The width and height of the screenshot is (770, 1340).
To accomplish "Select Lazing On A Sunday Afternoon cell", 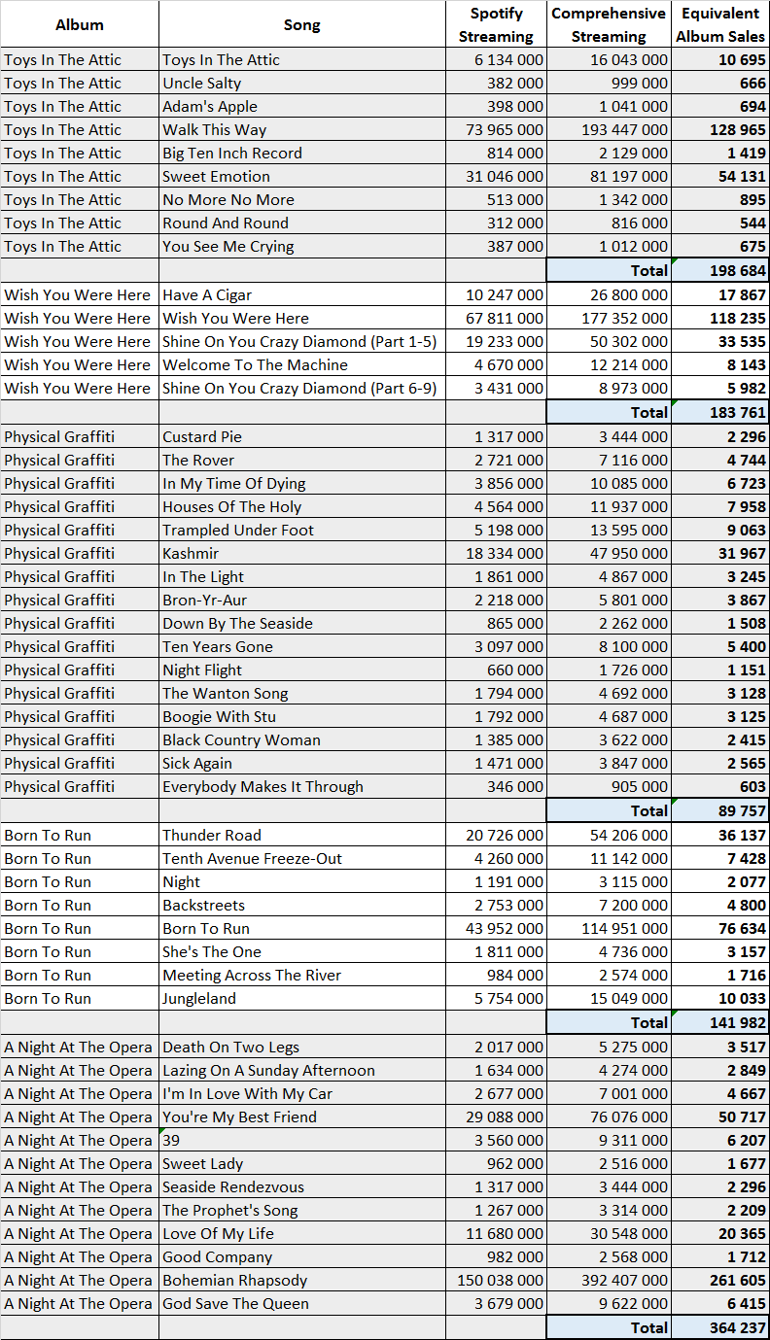I will click(x=301, y=1070).
